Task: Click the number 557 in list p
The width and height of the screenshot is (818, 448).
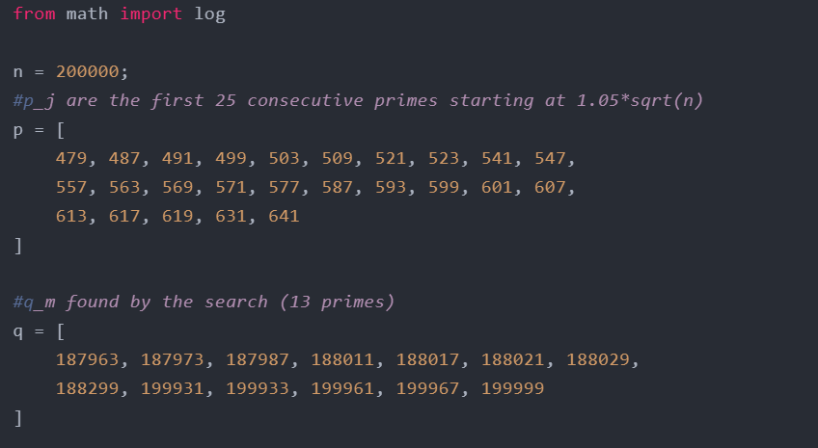Action: coord(71,188)
